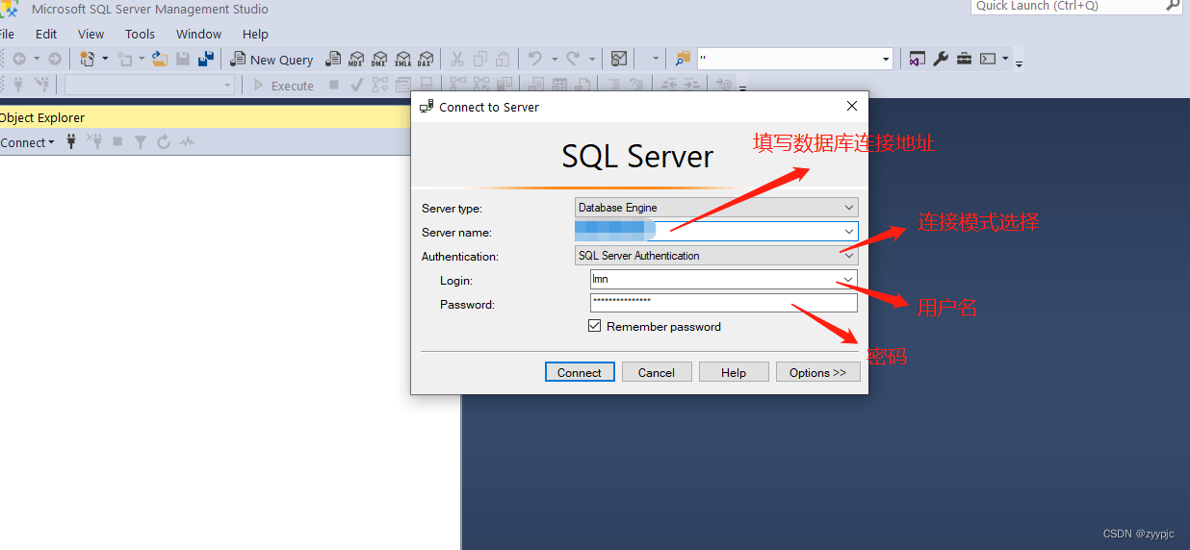Click the Open File folder icon

[x=159, y=59]
